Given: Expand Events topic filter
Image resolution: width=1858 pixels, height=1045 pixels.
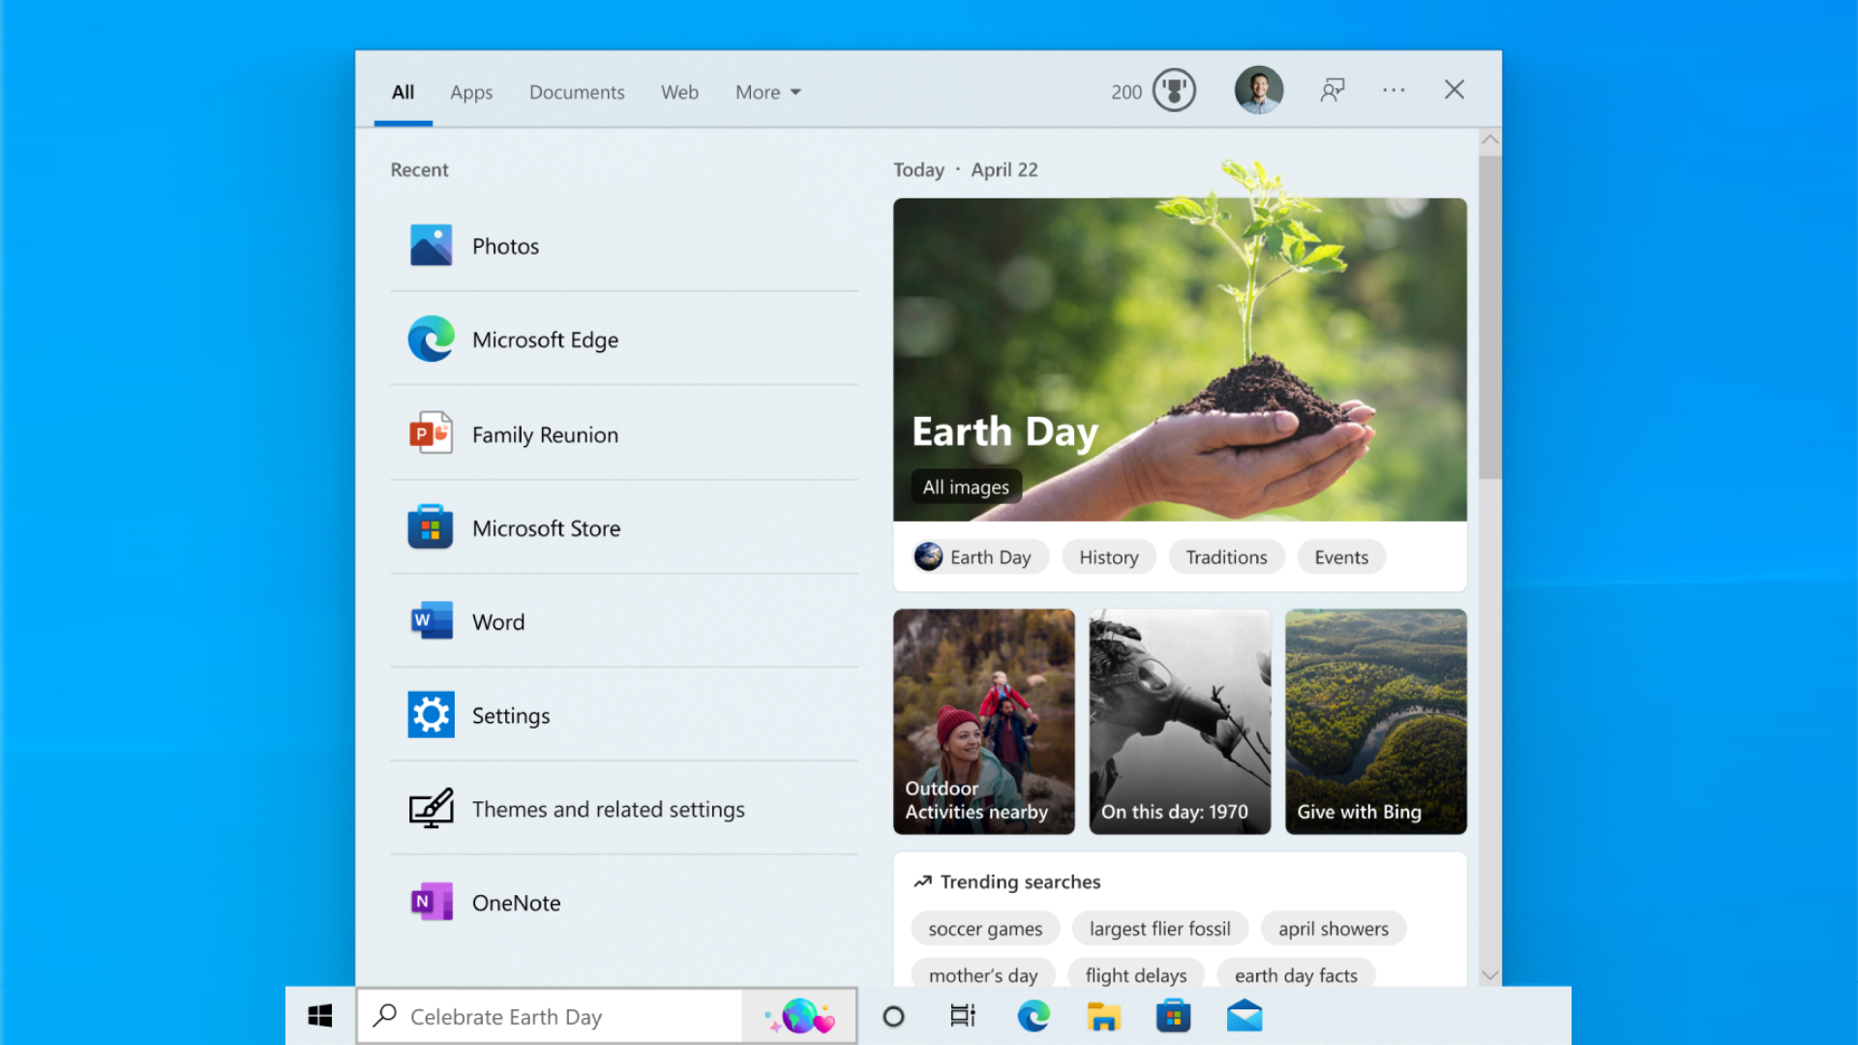Looking at the screenshot, I should 1341,556.
